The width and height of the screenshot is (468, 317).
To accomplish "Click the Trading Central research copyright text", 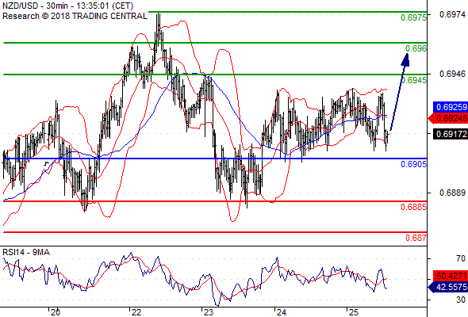I will 75,16.
